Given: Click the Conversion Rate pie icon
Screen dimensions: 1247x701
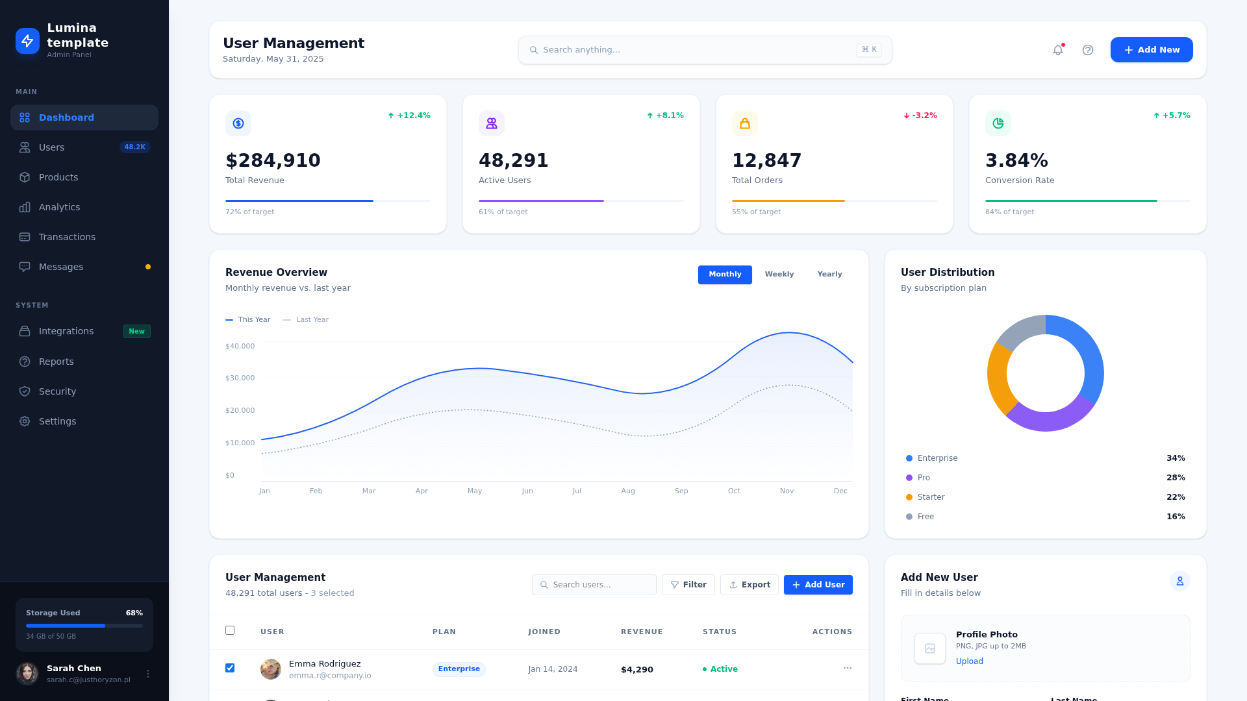Looking at the screenshot, I should click(998, 123).
